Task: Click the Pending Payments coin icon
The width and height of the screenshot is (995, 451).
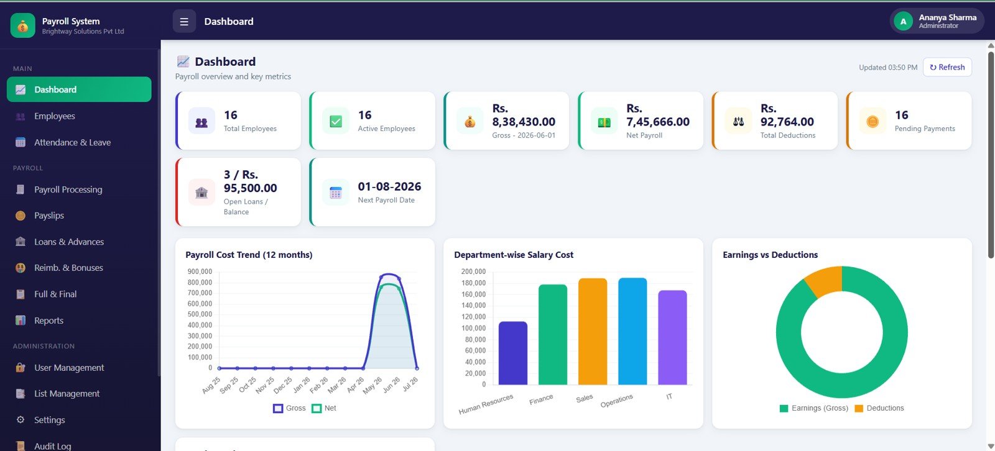Action: coord(872,121)
